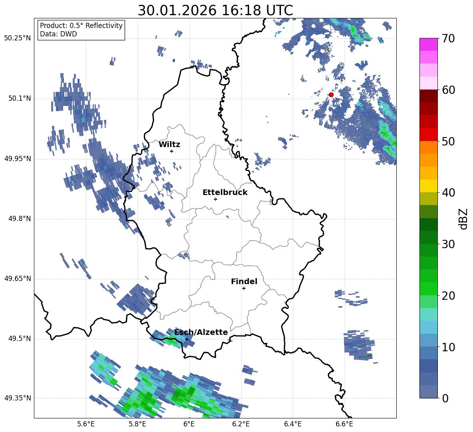Image resolution: width=473 pixels, height=432 pixels.
Task: Click the 50.1°N latitude tick label
Action: click(x=20, y=98)
